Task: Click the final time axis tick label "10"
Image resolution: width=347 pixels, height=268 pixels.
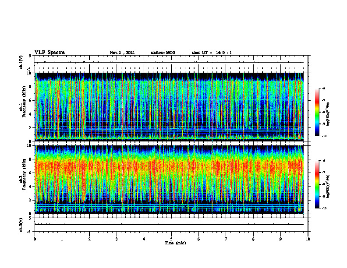Action: [x=308, y=239]
